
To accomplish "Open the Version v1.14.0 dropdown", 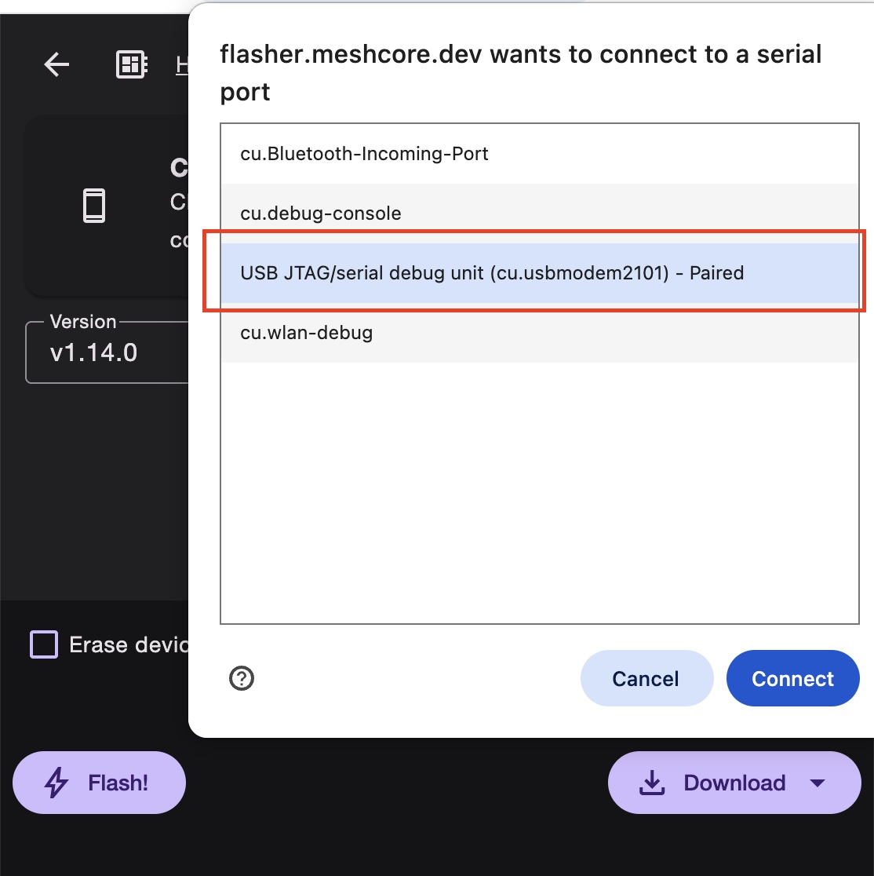I will pos(107,352).
